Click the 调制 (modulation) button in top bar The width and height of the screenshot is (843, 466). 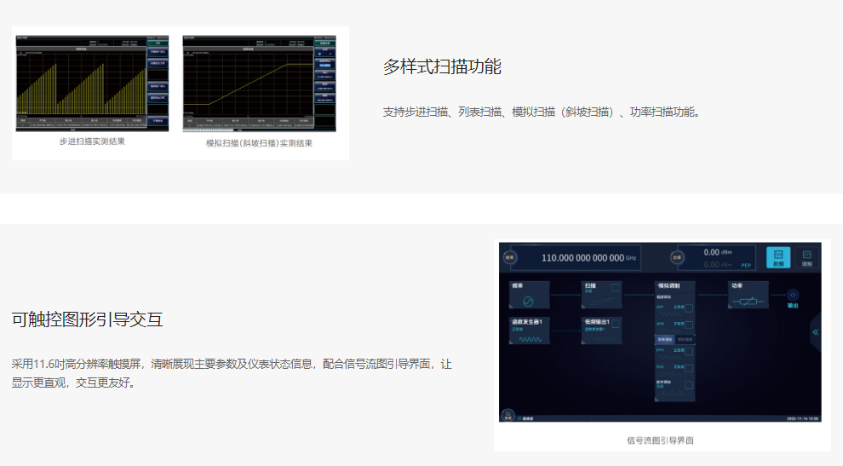coord(806,257)
